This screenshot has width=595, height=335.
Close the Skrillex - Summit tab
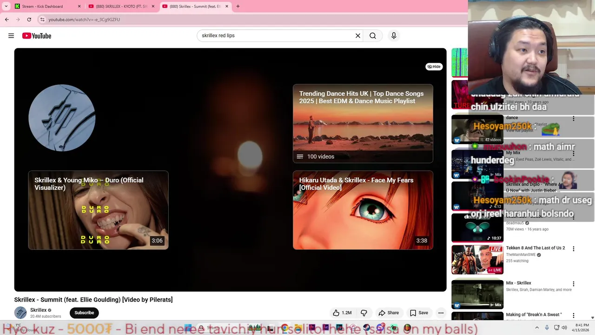click(x=227, y=7)
